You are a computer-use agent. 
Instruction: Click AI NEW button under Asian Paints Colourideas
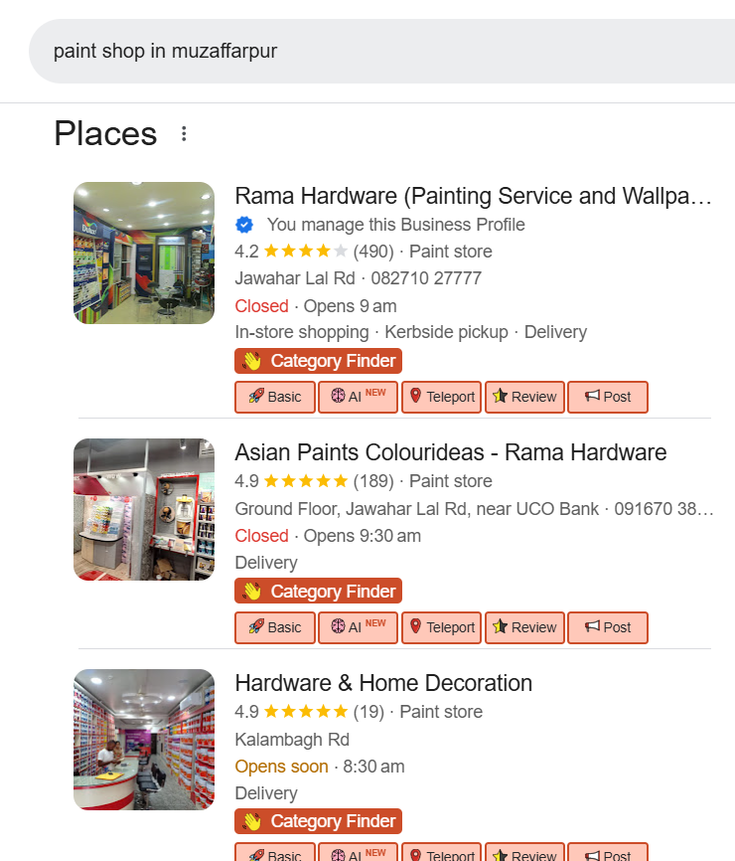pos(358,627)
